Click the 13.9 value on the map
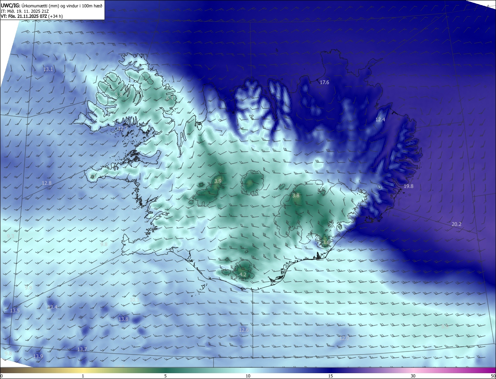 38,357
